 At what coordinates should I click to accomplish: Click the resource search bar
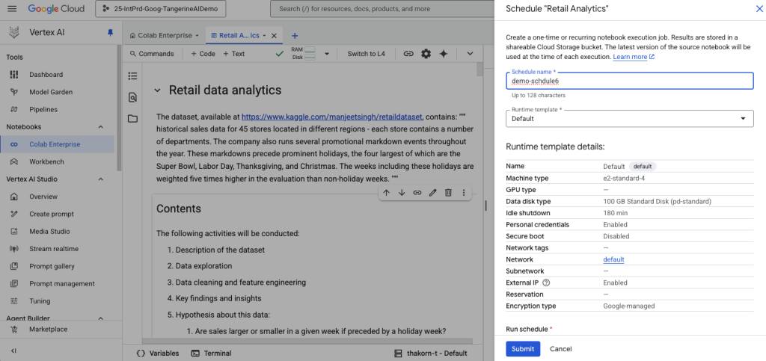pos(382,9)
